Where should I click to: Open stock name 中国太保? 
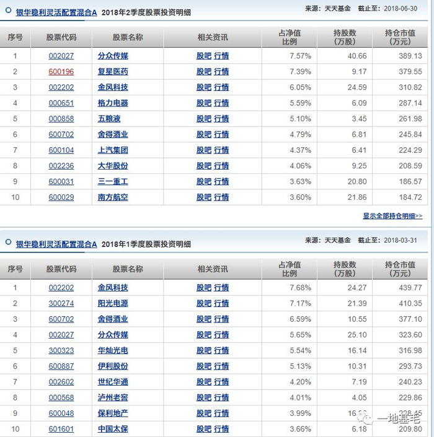[x=113, y=429]
